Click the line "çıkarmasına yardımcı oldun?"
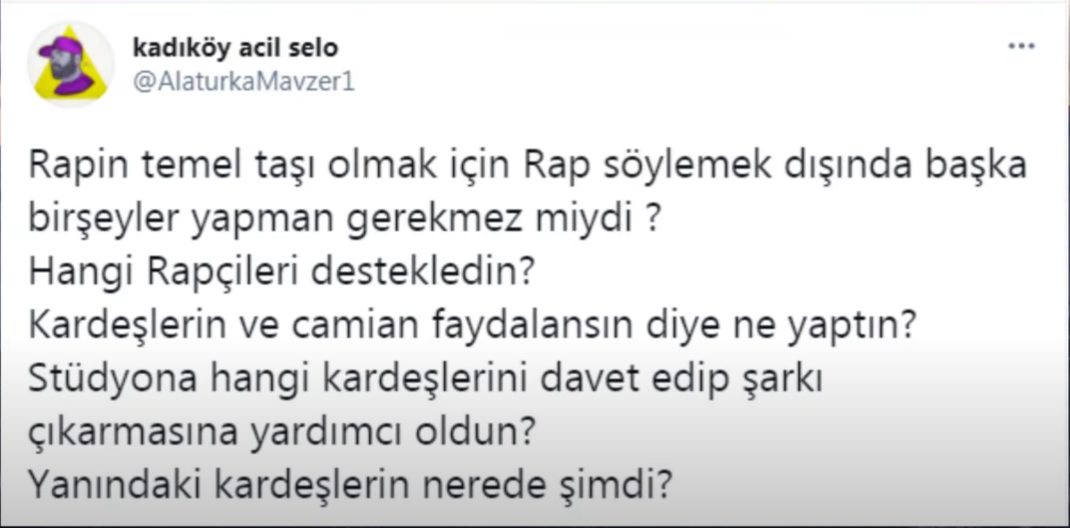 (282, 432)
